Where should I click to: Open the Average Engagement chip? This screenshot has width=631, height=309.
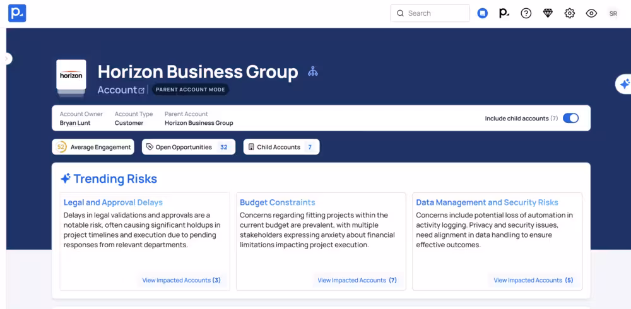click(93, 147)
